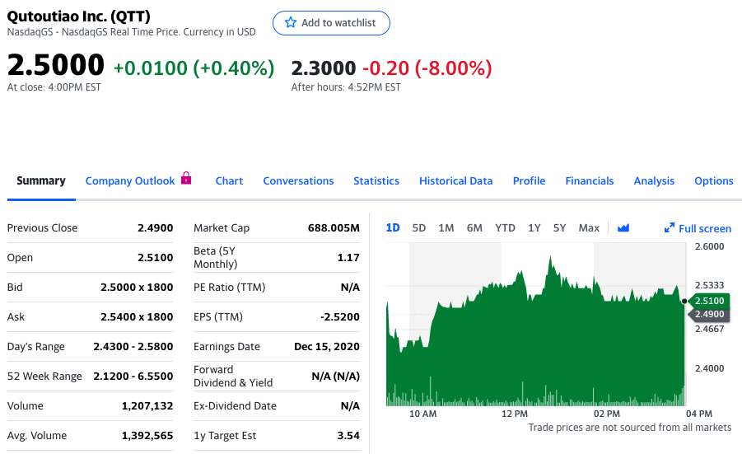Click the Earnings Date value Dec 15, 2020
742x454 pixels.
[326, 347]
